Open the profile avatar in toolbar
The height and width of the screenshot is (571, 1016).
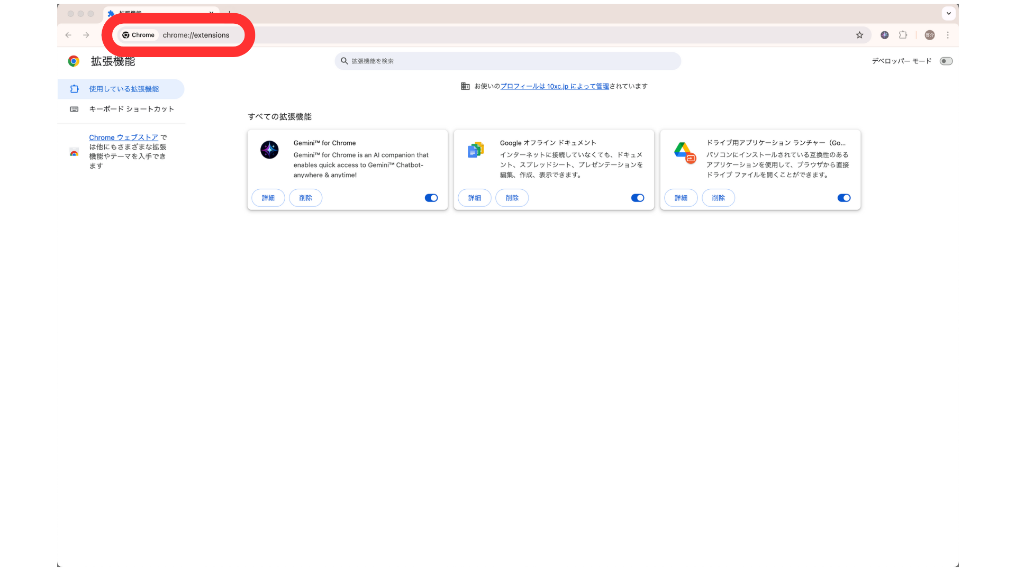[x=930, y=35]
